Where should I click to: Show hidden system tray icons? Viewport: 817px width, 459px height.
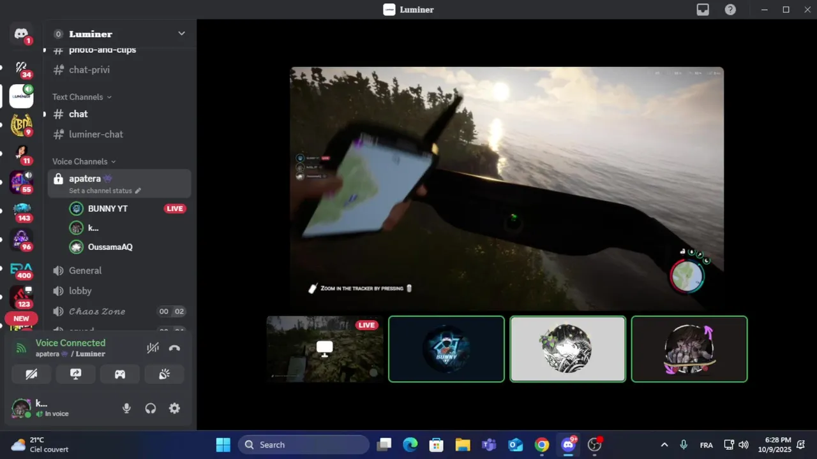click(664, 444)
